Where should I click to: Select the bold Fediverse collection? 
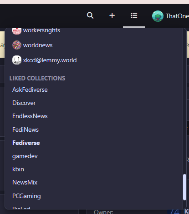click(x=26, y=143)
